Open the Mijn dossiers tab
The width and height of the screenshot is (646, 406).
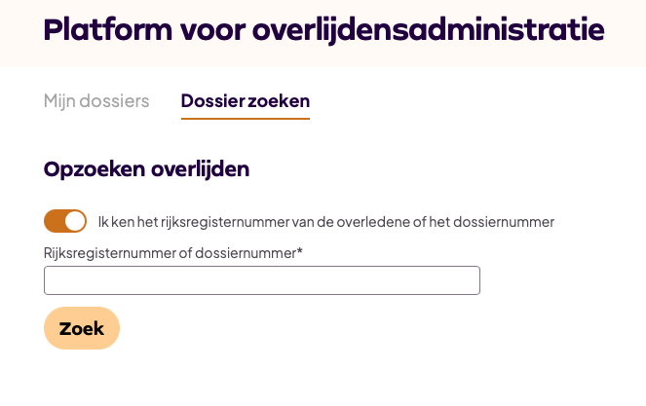96,100
